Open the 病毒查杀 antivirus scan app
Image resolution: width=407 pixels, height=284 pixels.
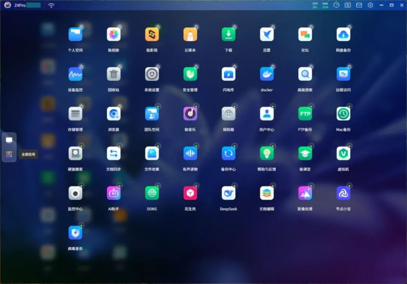[75, 233]
